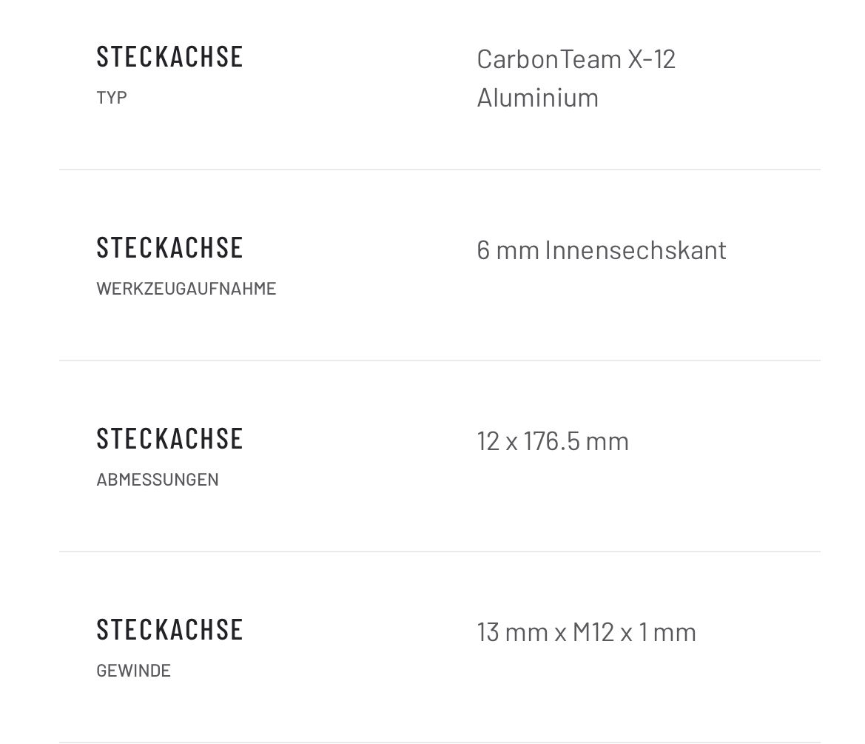Click the ABMESSUNGEN sublabel

(x=158, y=480)
